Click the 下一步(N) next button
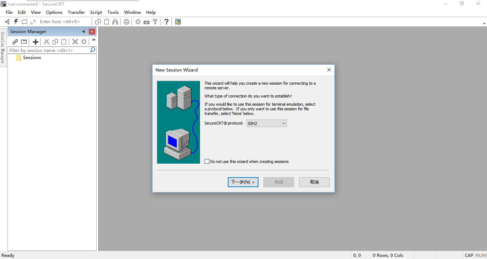487x259 pixels. pos(243,182)
